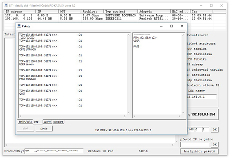Click the FTP details pane scroll right arrow
Screen dimensions: 231x159
tap(179, 116)
